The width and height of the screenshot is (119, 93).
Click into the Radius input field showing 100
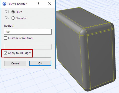pyautogui.click(x=28, y=32)
